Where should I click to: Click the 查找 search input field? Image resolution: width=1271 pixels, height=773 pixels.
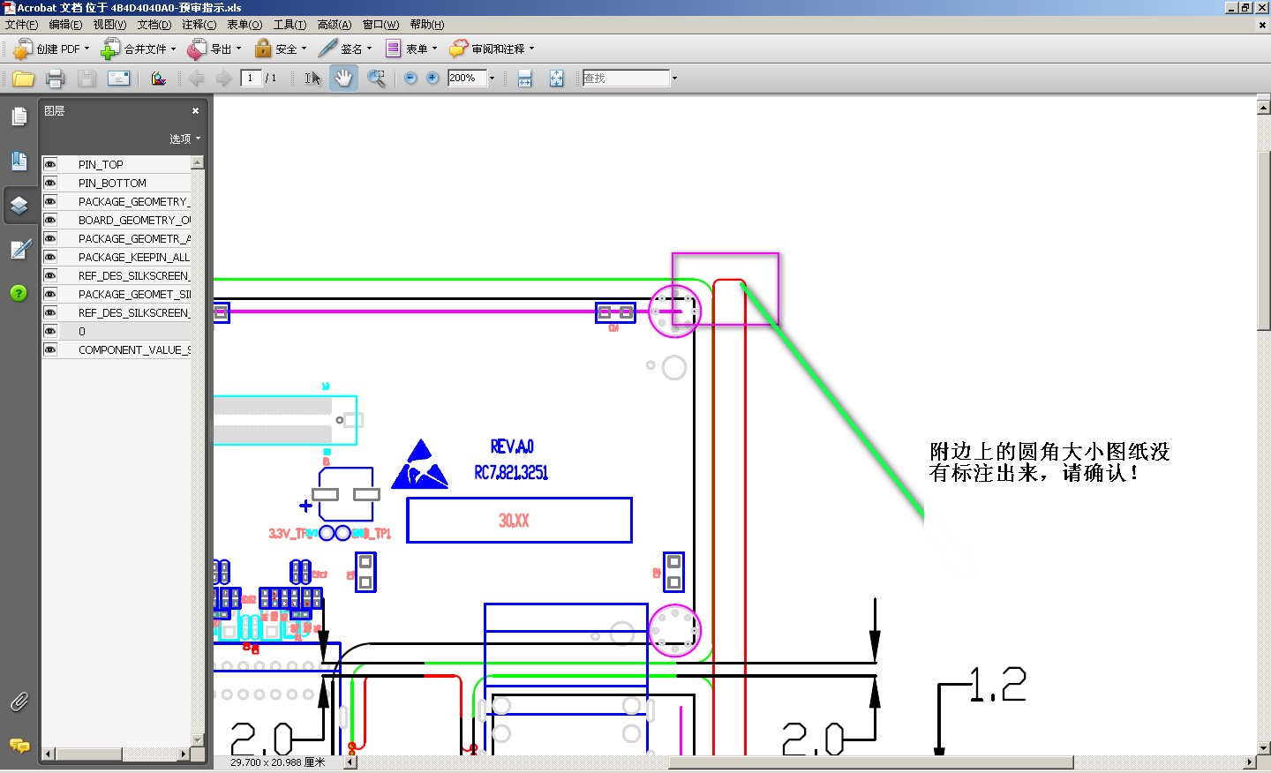click(x=626, y=79)
